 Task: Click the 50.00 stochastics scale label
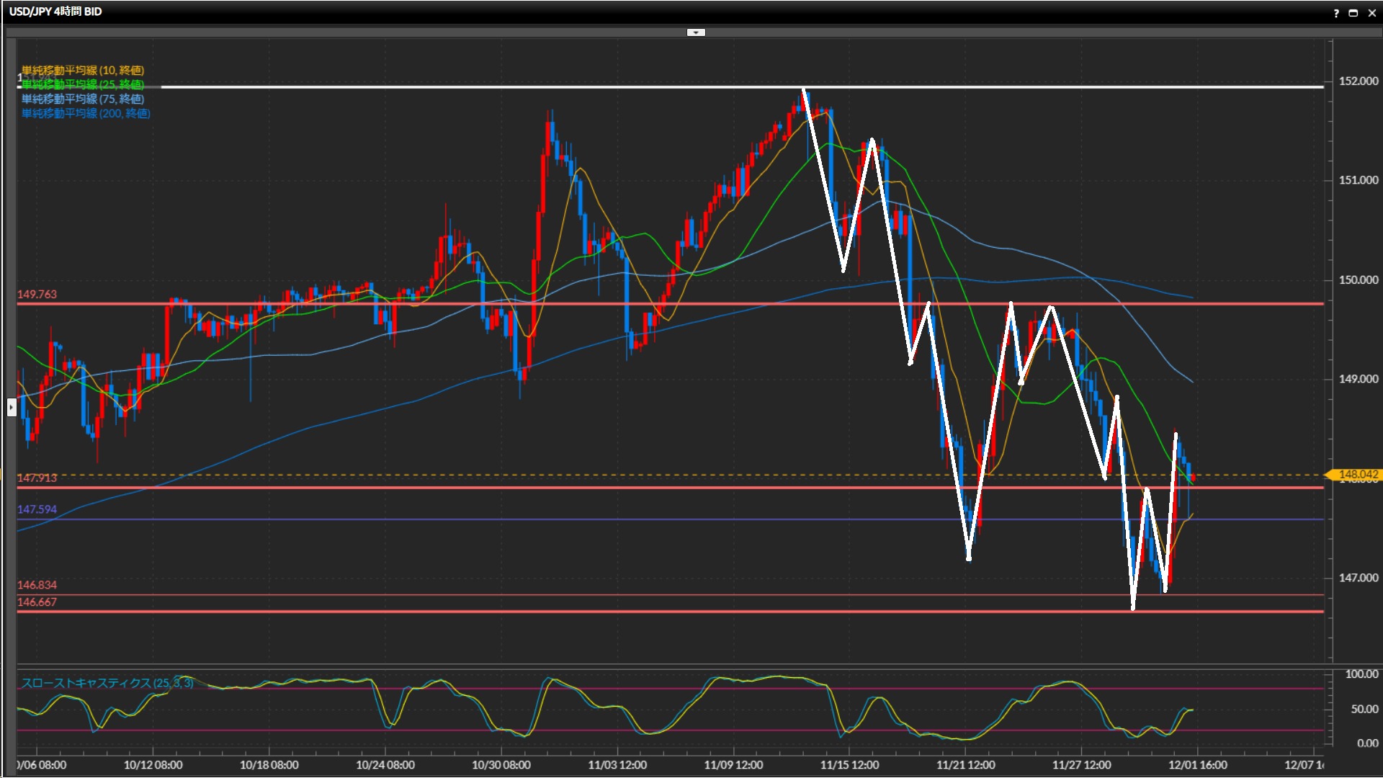(1364, 710)
